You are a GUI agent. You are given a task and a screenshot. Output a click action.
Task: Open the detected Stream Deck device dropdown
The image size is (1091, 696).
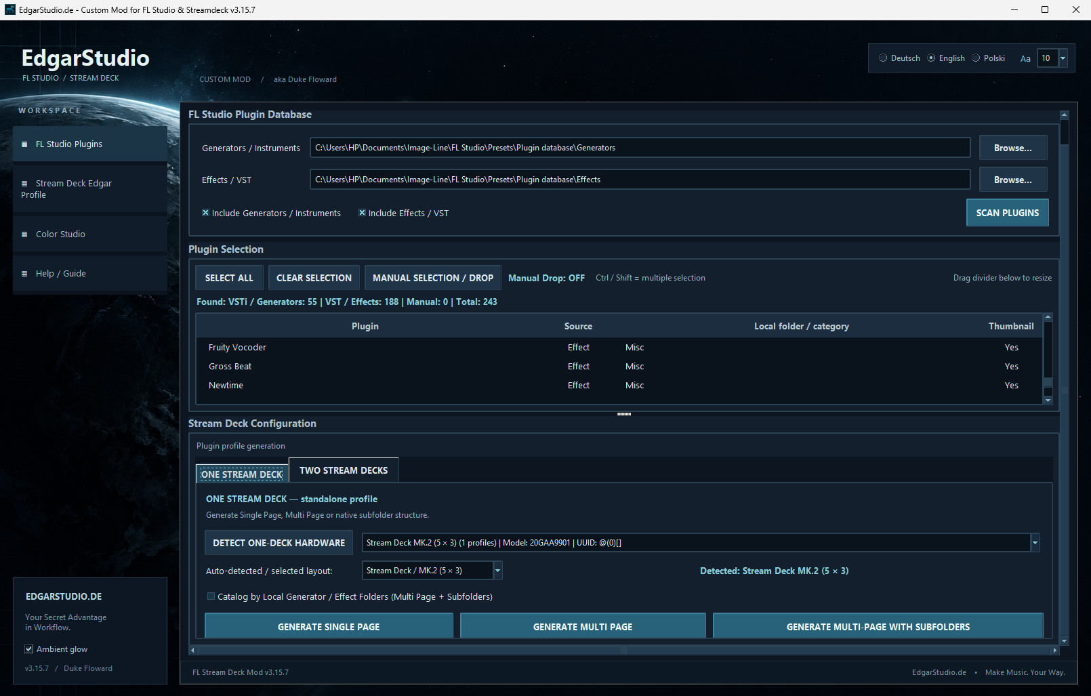tap(1035, 543)
